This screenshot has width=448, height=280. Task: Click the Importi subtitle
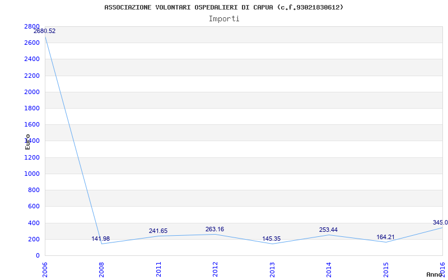(224, 19)
